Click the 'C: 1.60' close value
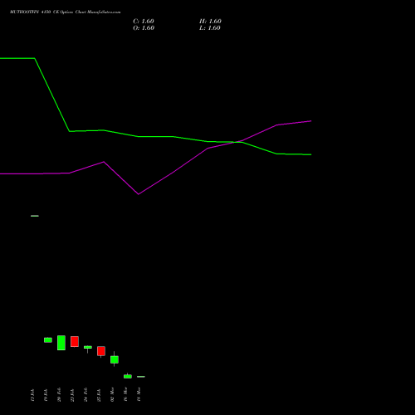This screenshot has height=415, width=415. point(144,22)
